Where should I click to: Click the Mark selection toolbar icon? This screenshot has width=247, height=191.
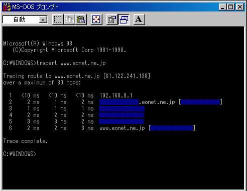coord(58,19)
